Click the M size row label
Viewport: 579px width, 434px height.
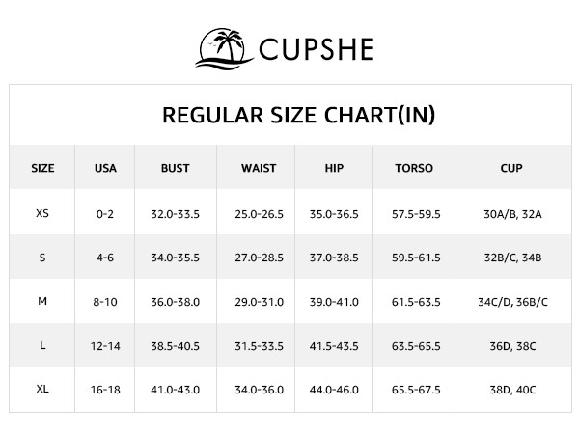click(42, 302)
